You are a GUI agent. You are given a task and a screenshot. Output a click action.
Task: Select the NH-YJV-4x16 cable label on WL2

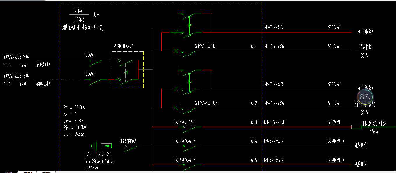tap(274, 103)
